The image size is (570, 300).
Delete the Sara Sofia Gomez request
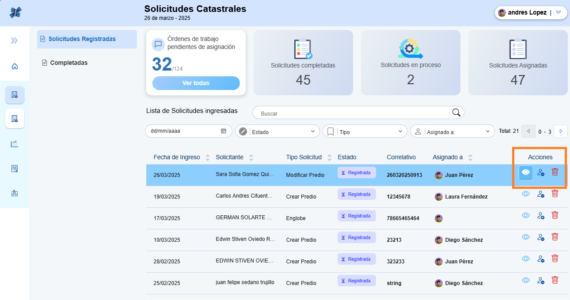pos(555,172)
